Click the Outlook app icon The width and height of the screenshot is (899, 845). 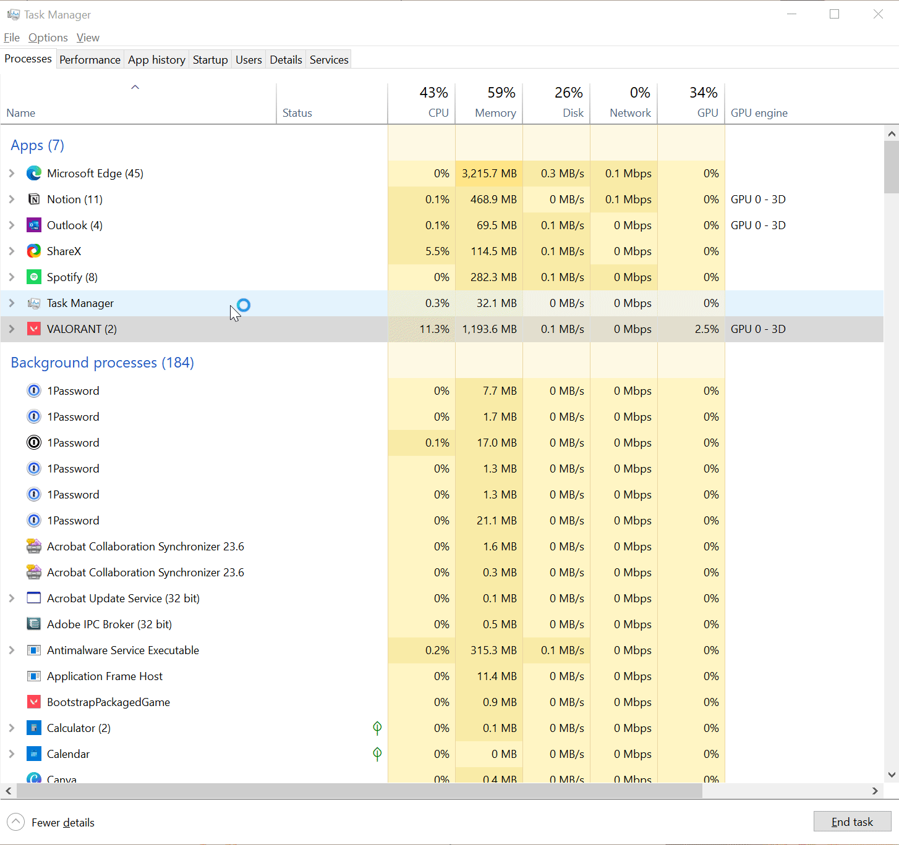[x=34, y=225]
